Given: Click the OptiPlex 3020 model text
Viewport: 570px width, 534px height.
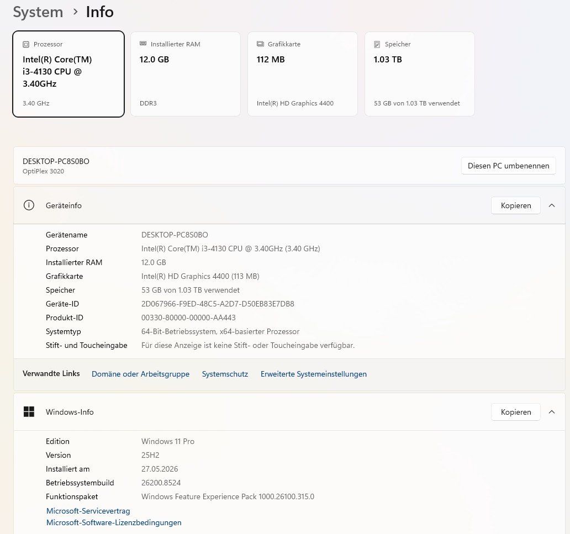Looking at the screenshot, I should coord(43,171).
